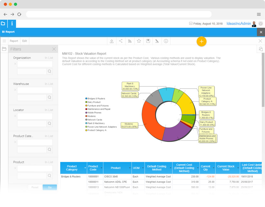Mark report as favorite with star icon
265x207 pixels.
point(139,41)
